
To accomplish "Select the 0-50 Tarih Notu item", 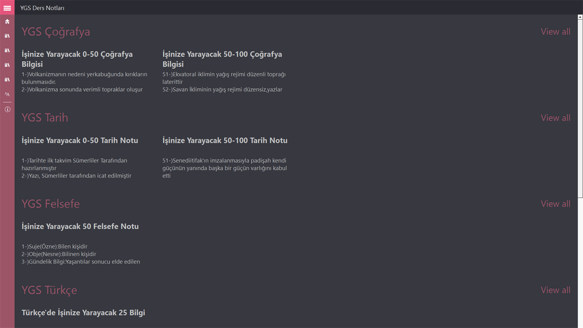I will tap(80, 141).
